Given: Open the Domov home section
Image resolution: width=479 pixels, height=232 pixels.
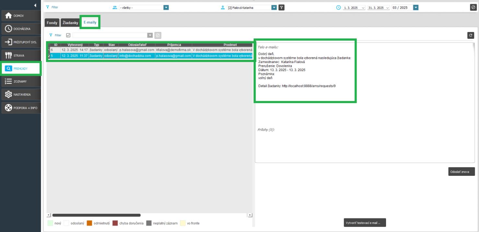Looking at the screenshot, I should [x=21, y=16].
